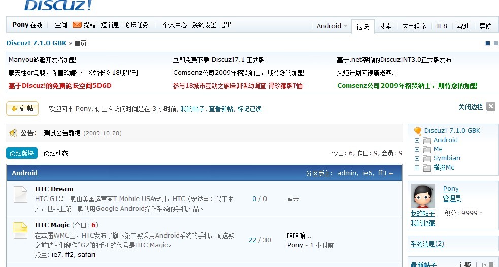Click the Me folder icon in sidebar tree
Screen dimensions: 499x267
tap(427, 150)
